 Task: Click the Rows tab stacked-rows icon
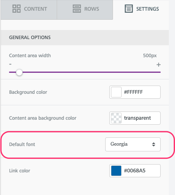coord(77,9)
